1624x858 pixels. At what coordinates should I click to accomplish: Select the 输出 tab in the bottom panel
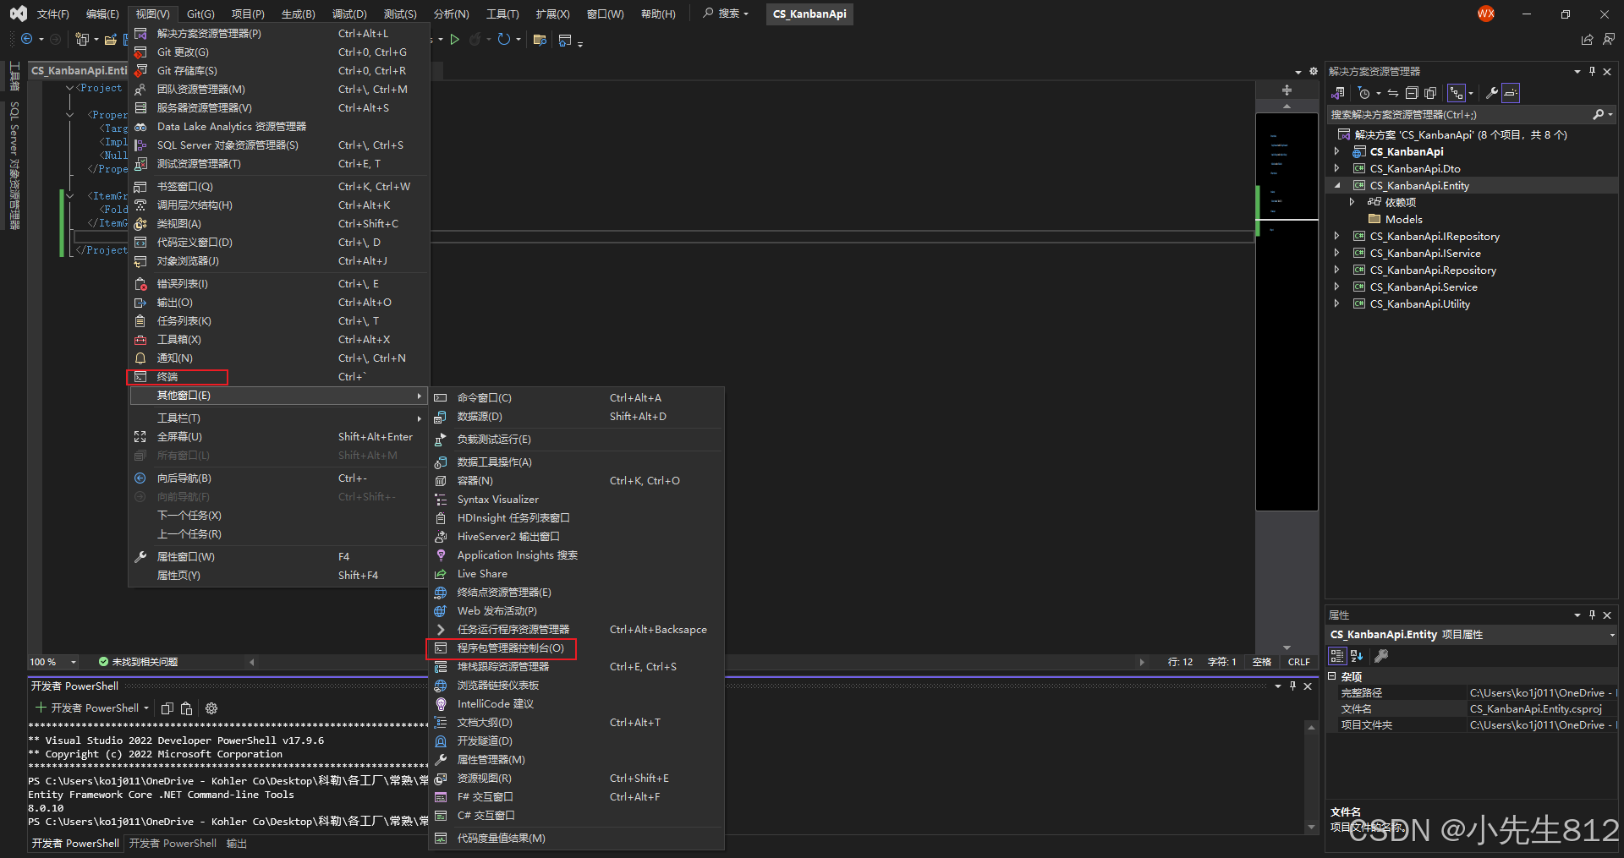[237, 844]
